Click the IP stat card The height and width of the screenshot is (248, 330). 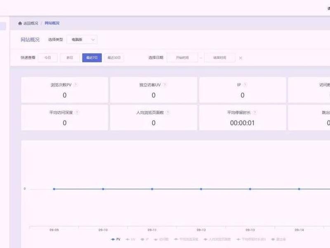pos(243,90)
